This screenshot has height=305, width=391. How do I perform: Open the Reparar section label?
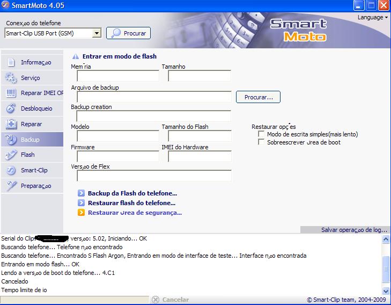click(32, 124)
